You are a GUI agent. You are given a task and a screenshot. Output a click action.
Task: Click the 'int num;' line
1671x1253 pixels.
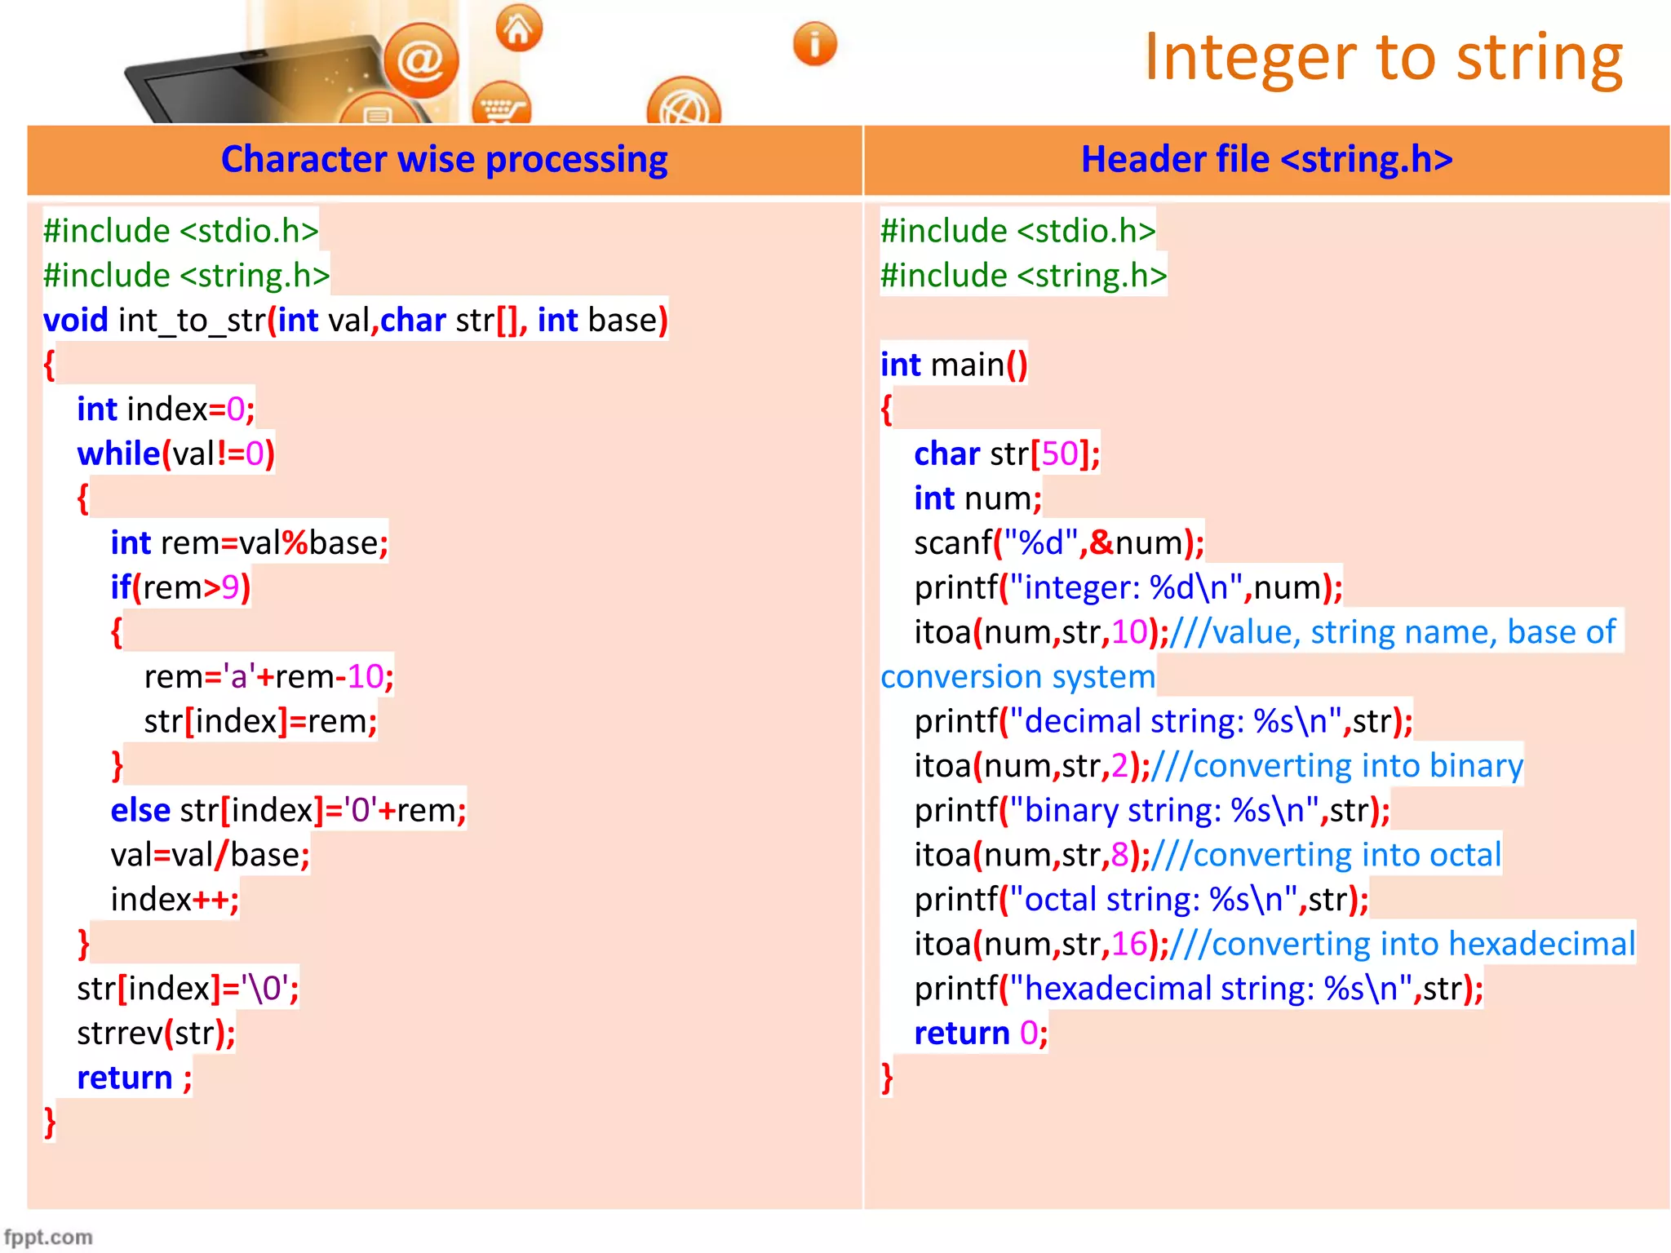pos(977,498)
